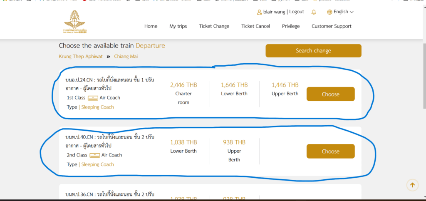Image resolution: width=426 pixels, height=201 pixels.
Task: Select Ticket Cancel in the navigation
Action: 255,26
